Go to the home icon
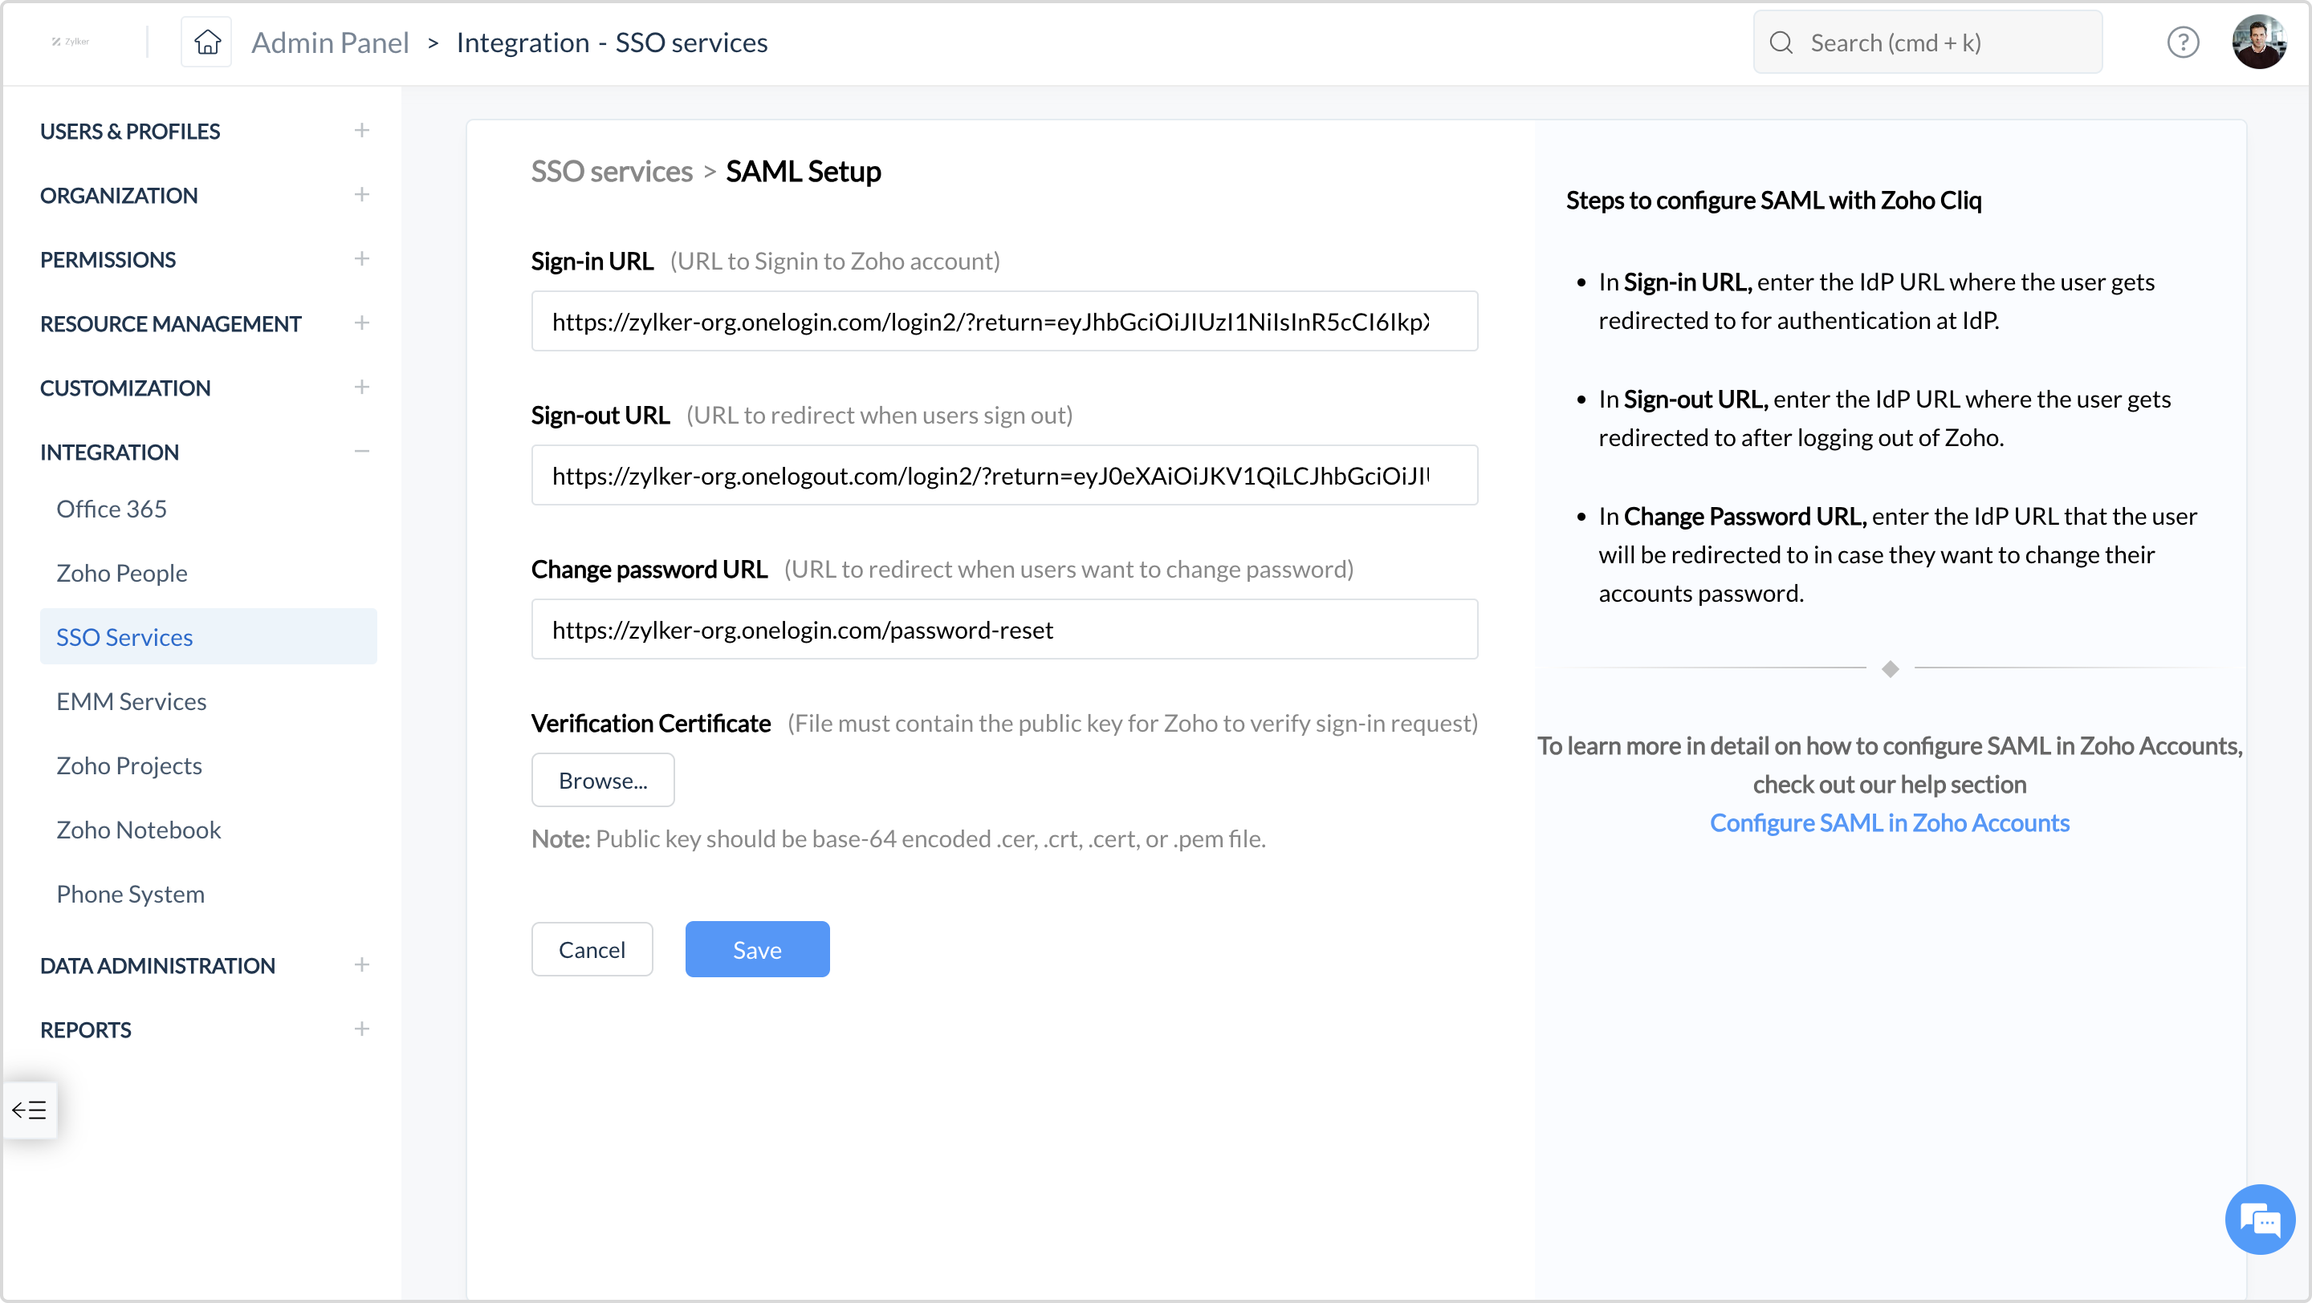Viewport: 2312px width, 1303px height. [206, 43]
